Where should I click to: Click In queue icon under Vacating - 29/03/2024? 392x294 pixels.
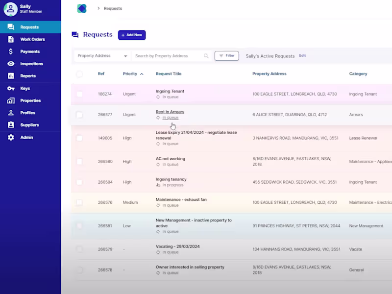158,252
